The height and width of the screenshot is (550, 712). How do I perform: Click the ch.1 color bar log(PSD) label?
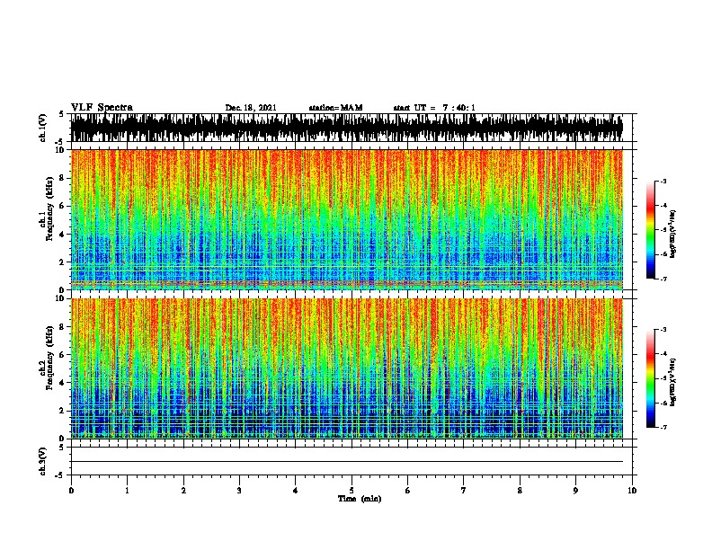pos(673,234)
